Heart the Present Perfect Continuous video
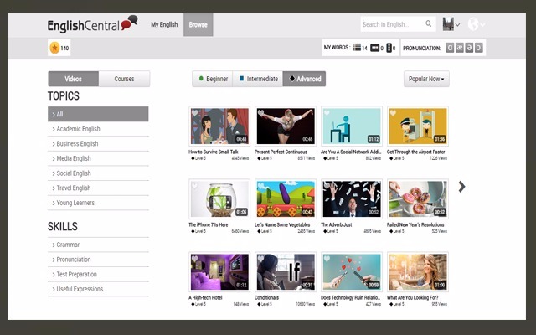536x335 pixels. (x=261, y=113)
